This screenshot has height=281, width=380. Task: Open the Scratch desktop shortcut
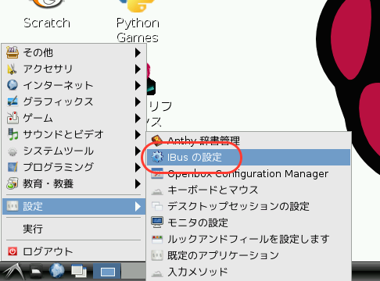(x=47, y=14)
